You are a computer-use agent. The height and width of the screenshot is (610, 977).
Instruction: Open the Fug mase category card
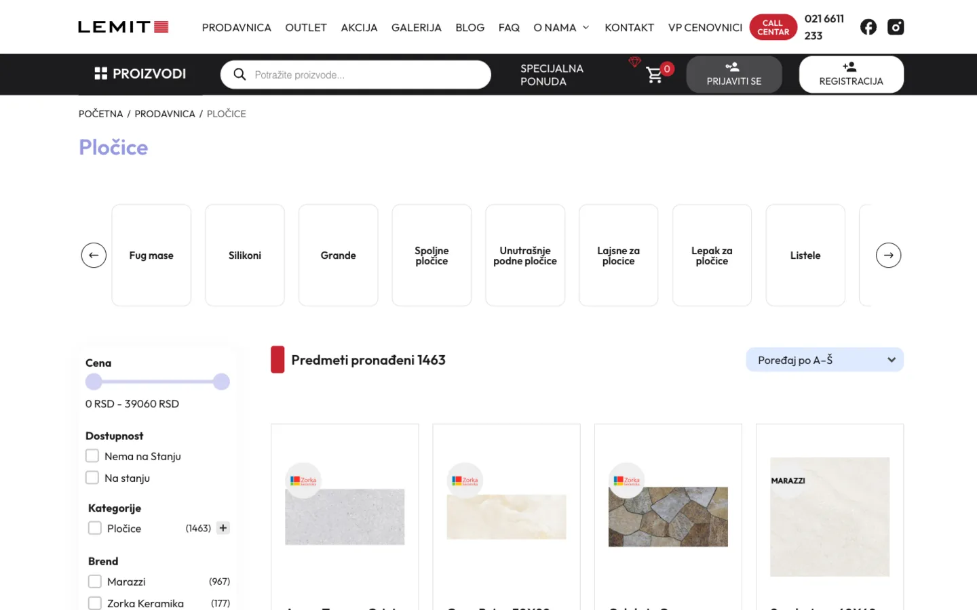click(151, 256)
